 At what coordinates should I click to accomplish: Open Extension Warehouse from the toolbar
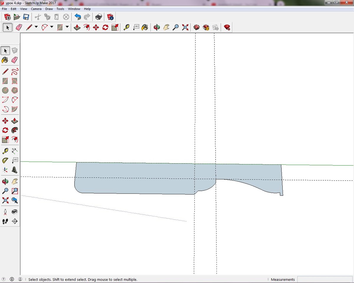tap(206, 27)
